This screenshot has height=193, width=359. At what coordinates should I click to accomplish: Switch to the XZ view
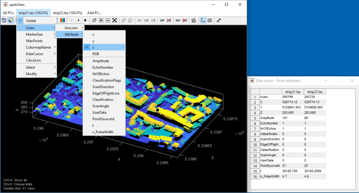tap(146, 20)
